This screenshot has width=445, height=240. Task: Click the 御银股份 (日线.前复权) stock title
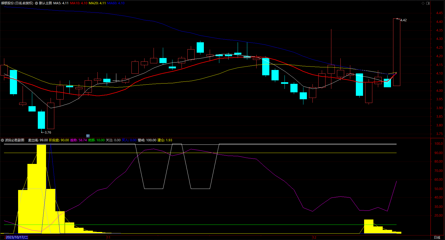[x=17, y=3]
